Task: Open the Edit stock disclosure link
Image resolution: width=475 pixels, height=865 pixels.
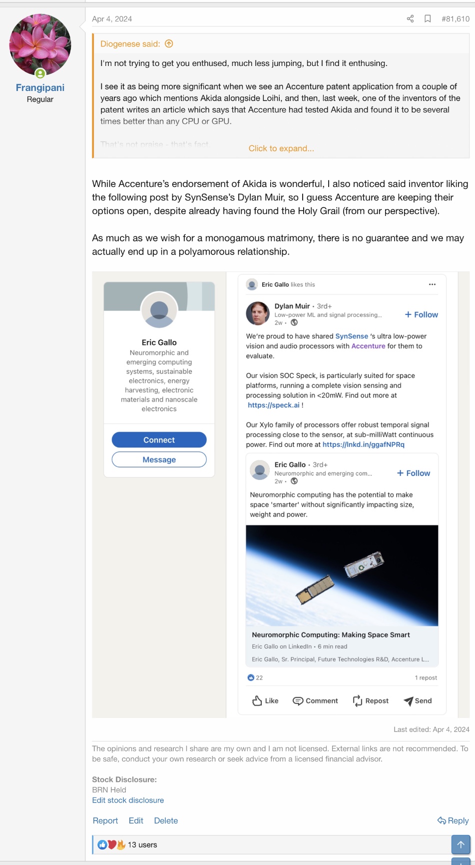Action: click(x=128, y=800)
